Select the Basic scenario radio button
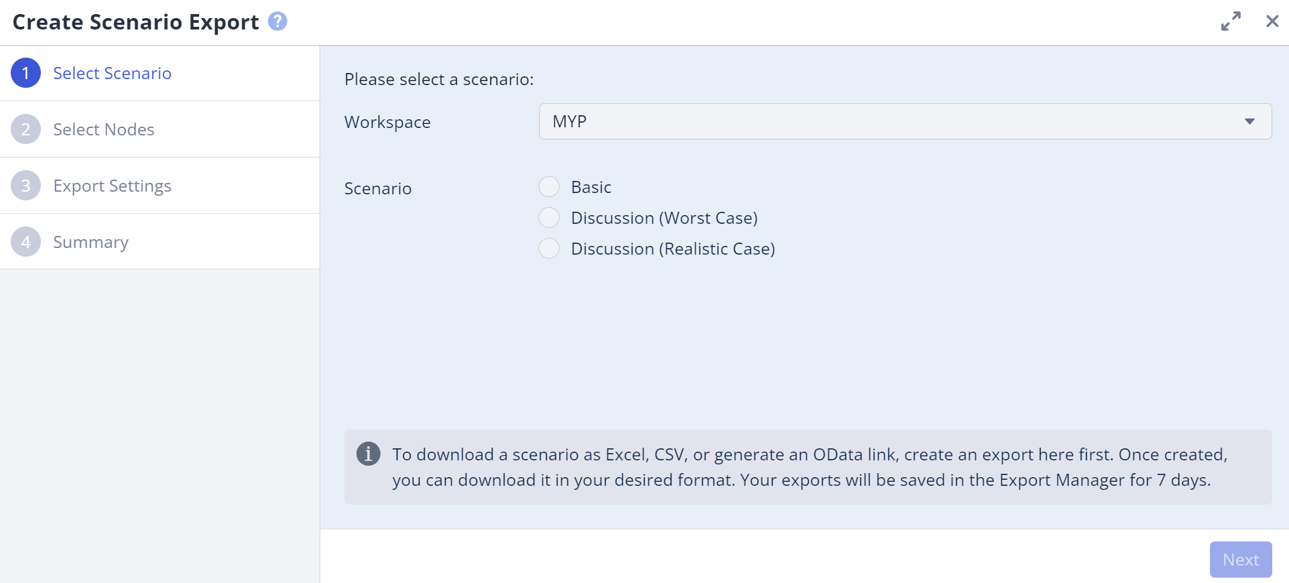 tap(549, 187)
